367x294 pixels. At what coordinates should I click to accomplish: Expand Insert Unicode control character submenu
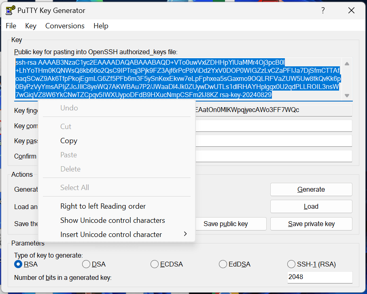[x=117, y=235]
